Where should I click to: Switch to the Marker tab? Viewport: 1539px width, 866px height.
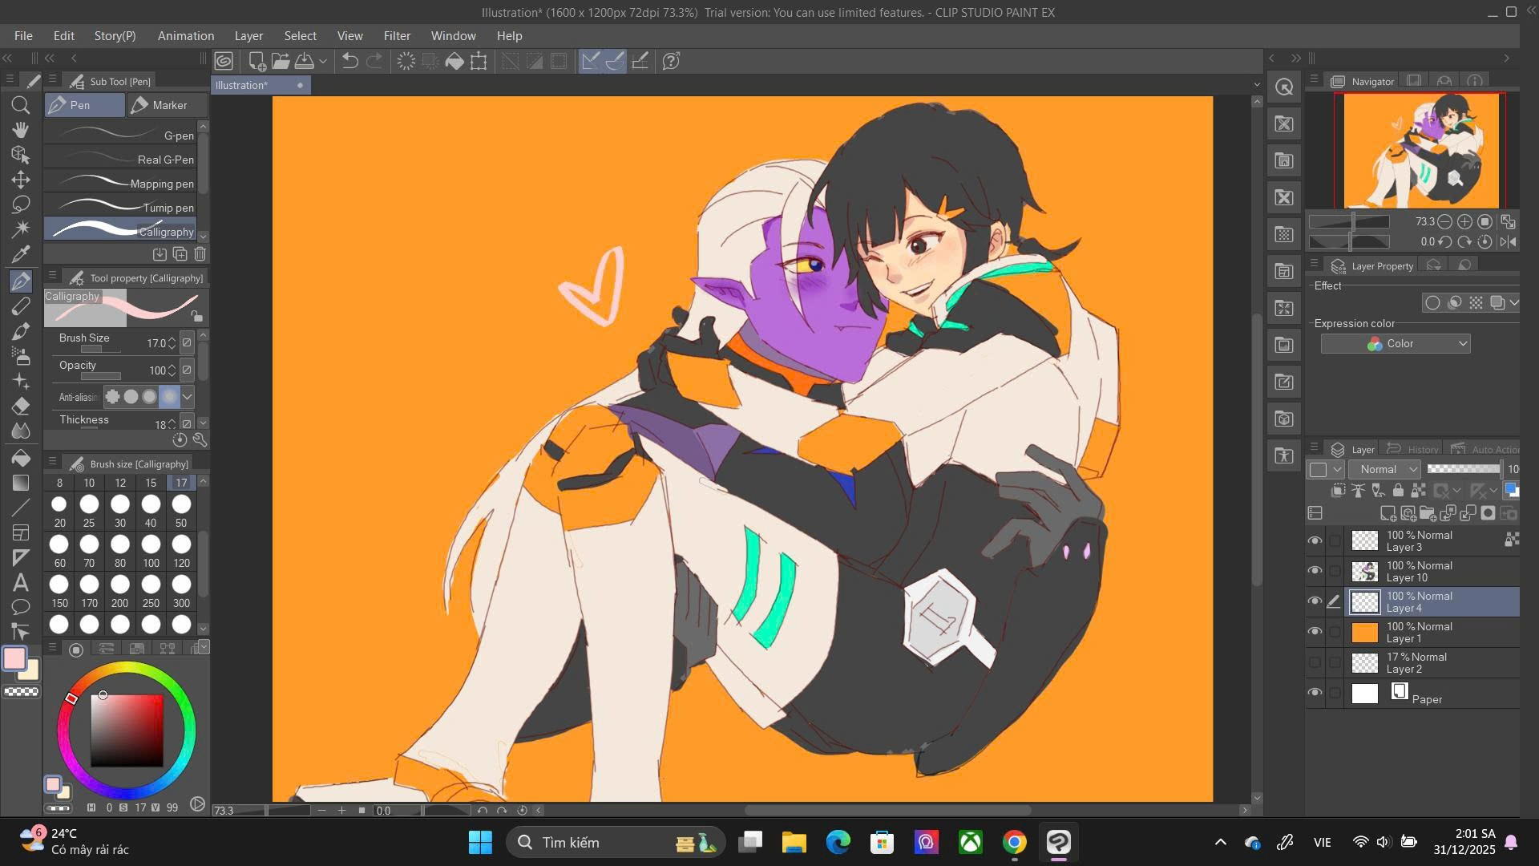pos(167,105)
